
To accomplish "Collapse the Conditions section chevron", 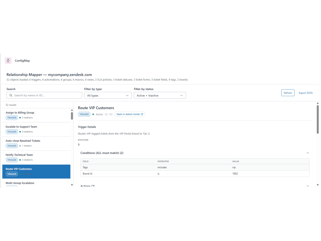I will 308,153.
